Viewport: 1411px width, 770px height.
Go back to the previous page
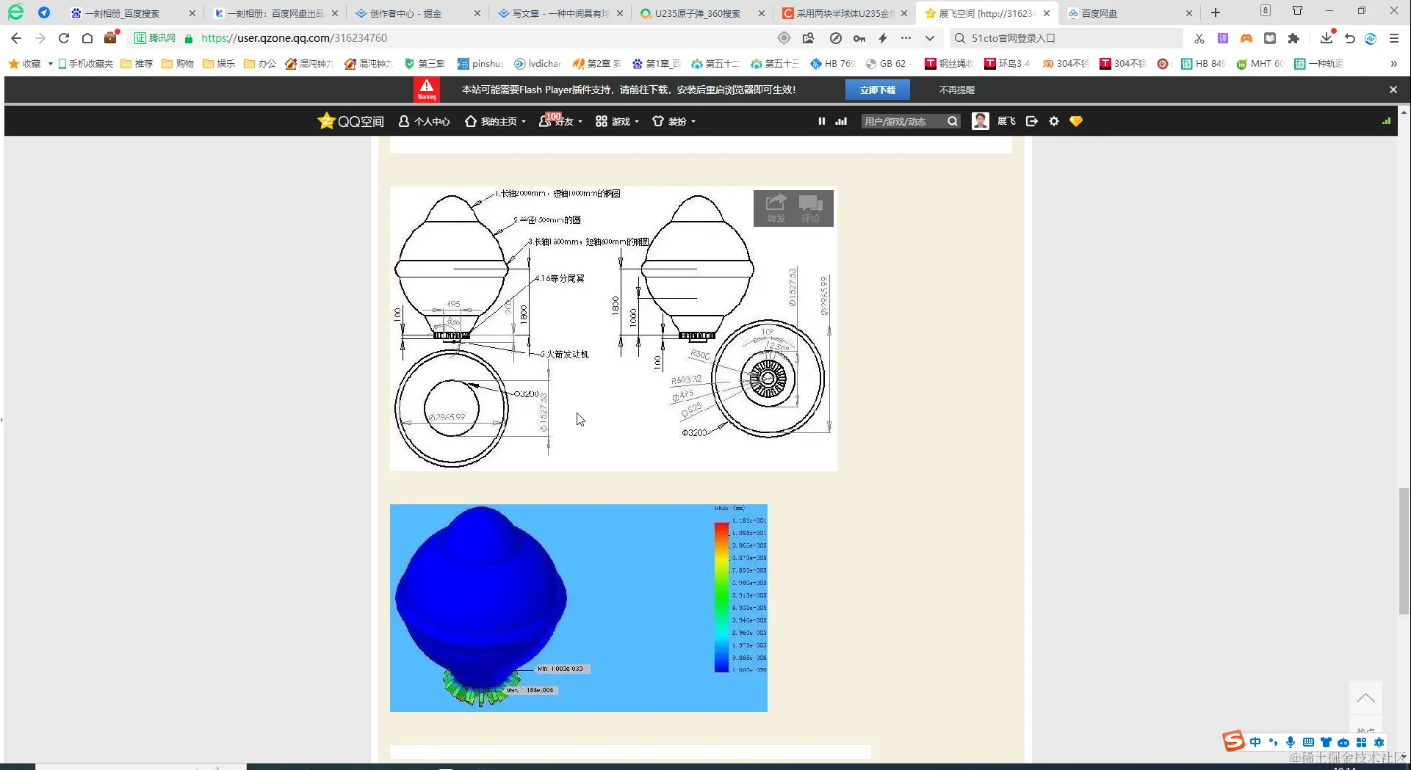pos(16,38)
